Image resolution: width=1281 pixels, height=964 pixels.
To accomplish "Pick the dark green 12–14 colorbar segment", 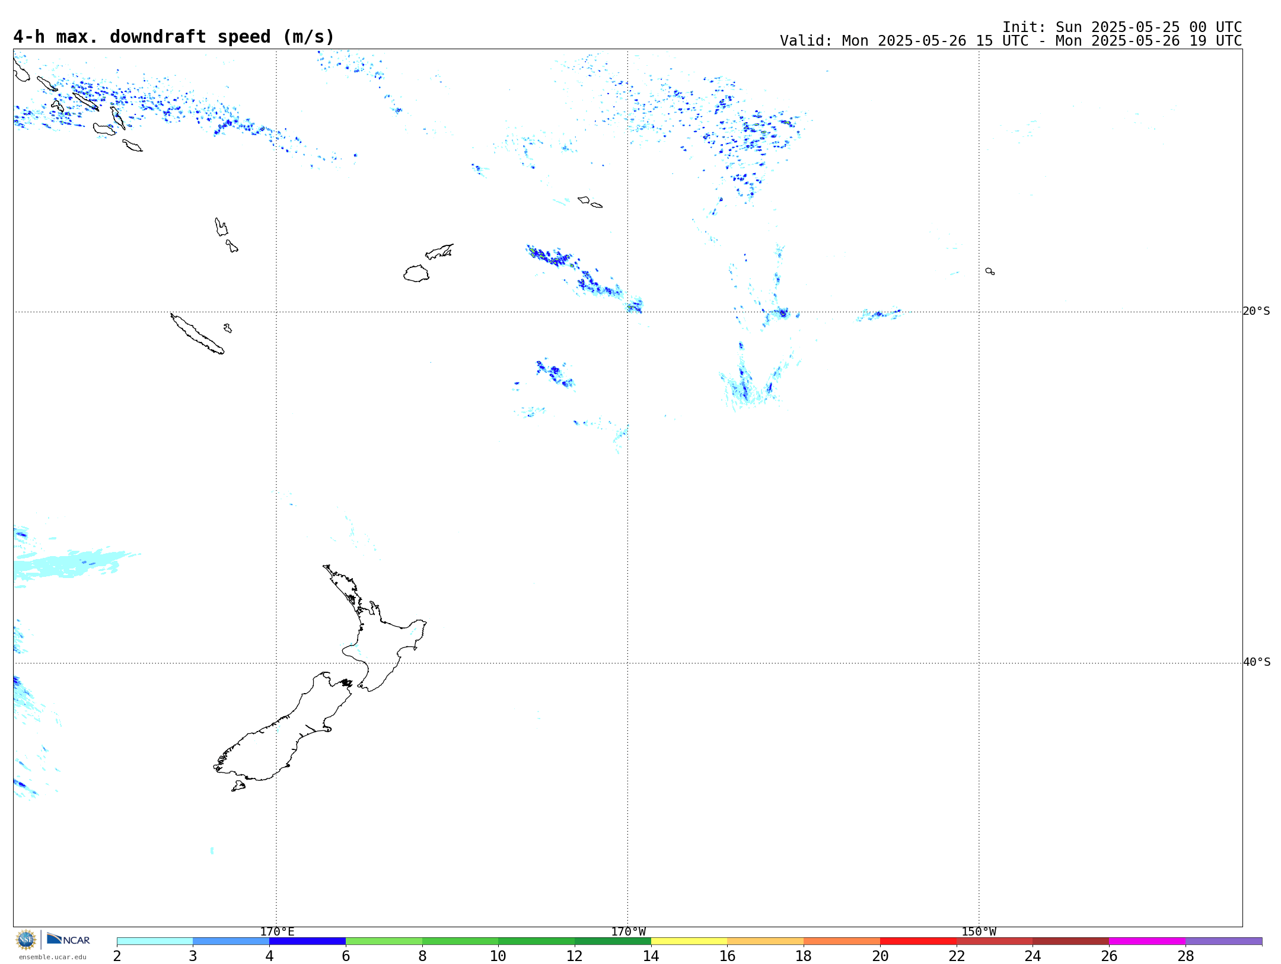I will click(613, 941).
